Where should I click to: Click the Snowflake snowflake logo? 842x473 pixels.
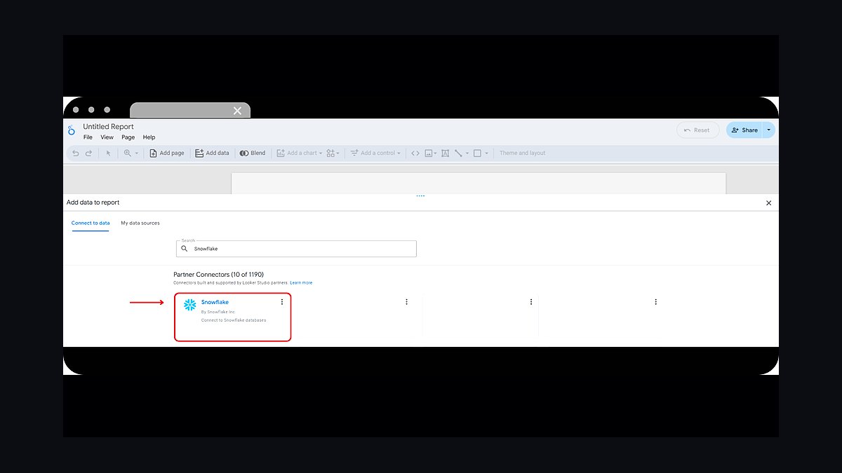189,305
